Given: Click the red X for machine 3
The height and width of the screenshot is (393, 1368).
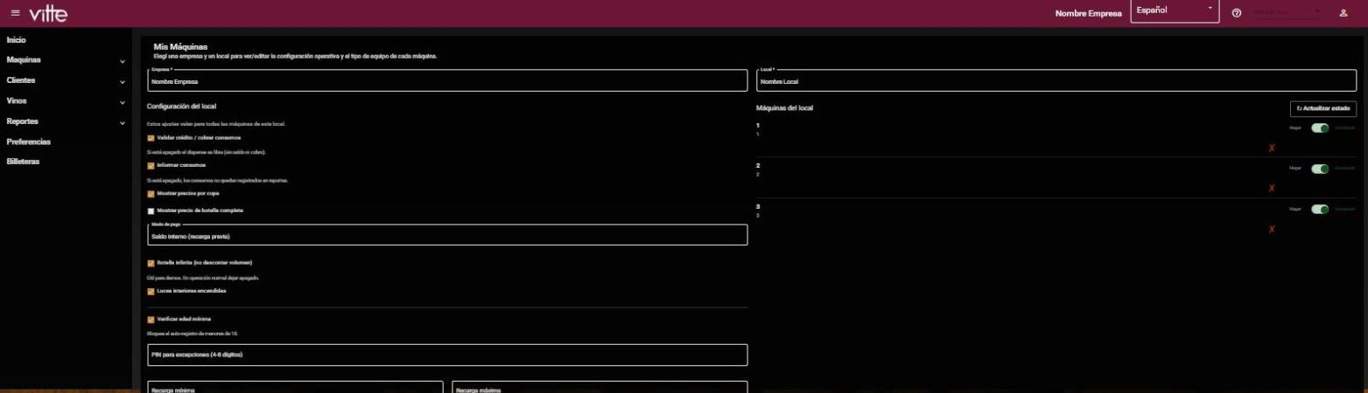Looking at the screenshot, I should 1271,229.
